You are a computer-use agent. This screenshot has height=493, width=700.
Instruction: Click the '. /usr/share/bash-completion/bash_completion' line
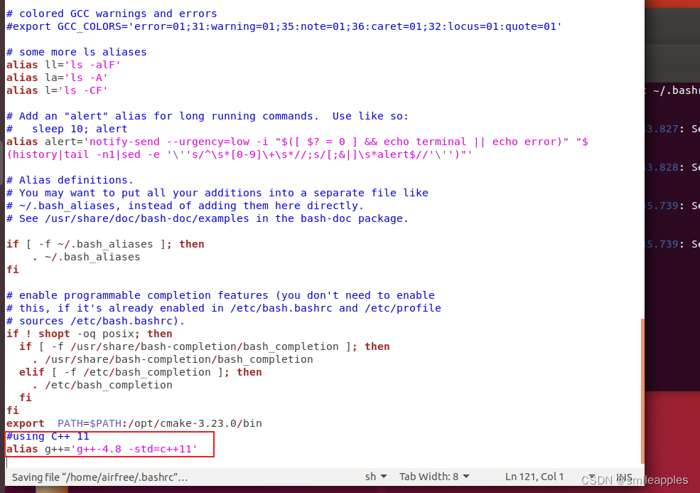[172, 359]
